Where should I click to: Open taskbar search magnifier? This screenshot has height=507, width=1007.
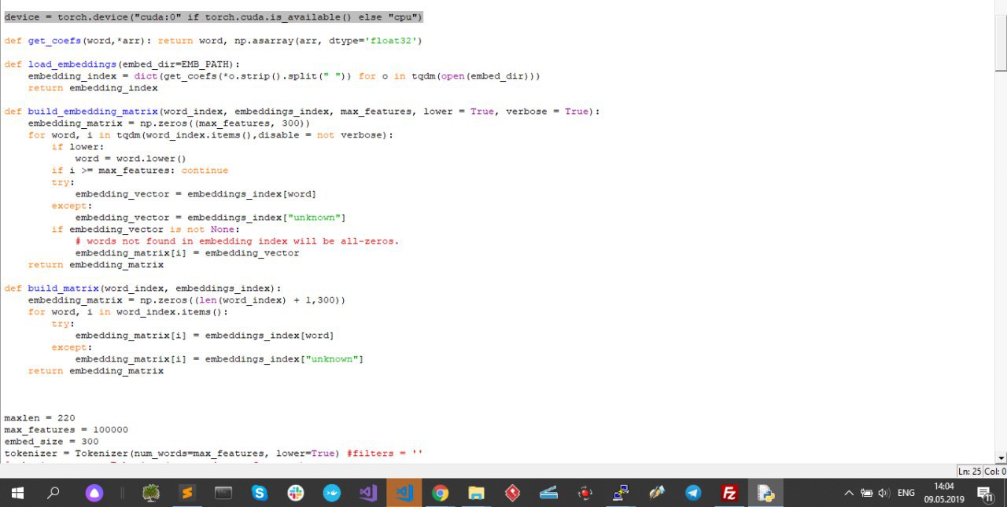53,493
